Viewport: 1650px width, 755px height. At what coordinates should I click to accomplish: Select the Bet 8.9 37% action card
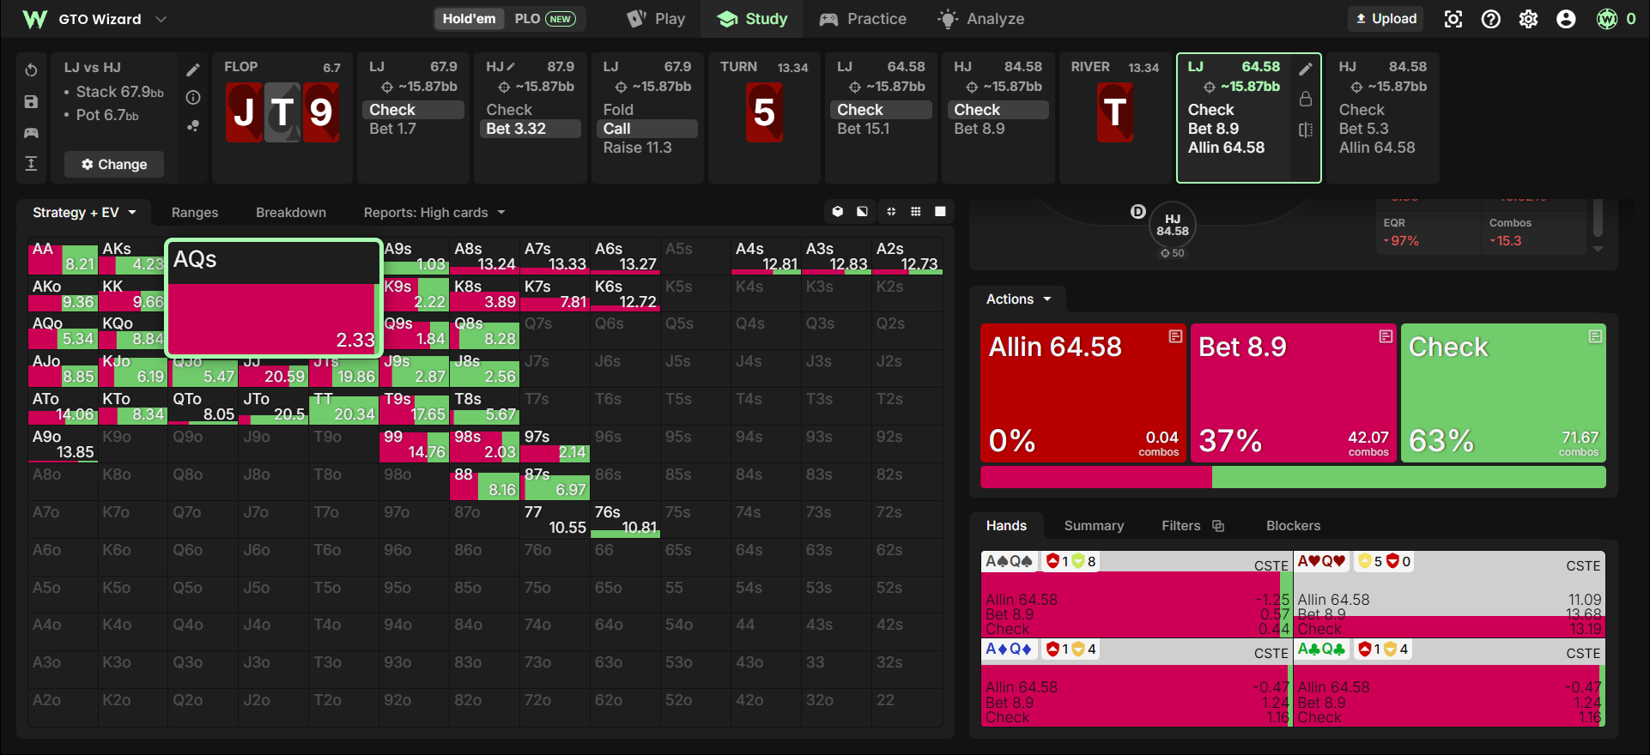(x=1294, y=393)
